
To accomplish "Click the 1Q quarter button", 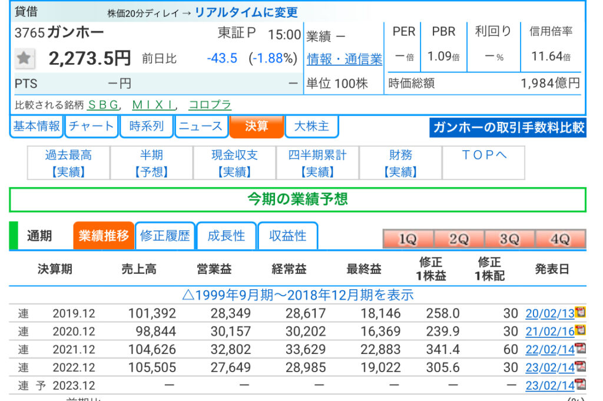I will 408,239.
